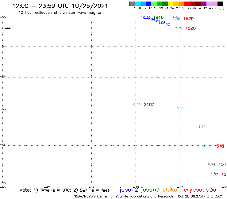This screenshot has height=199, width=227.
Task: Click the light blue 8.44 value
Action: click(180, 108)
